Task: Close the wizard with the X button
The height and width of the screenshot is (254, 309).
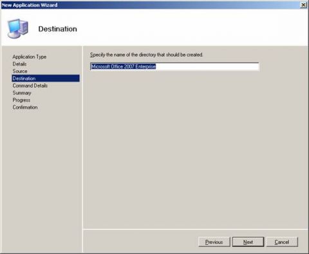Action: coord(303,5)
